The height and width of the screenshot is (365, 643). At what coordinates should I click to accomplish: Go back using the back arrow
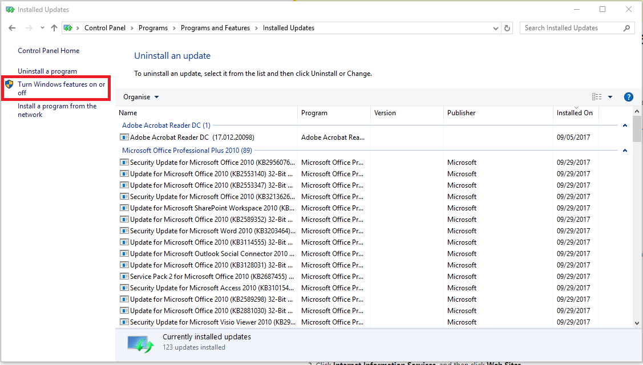(x=12, y=28)
